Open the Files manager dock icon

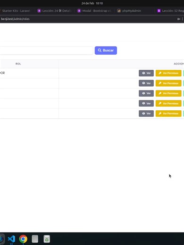(35, 239)
